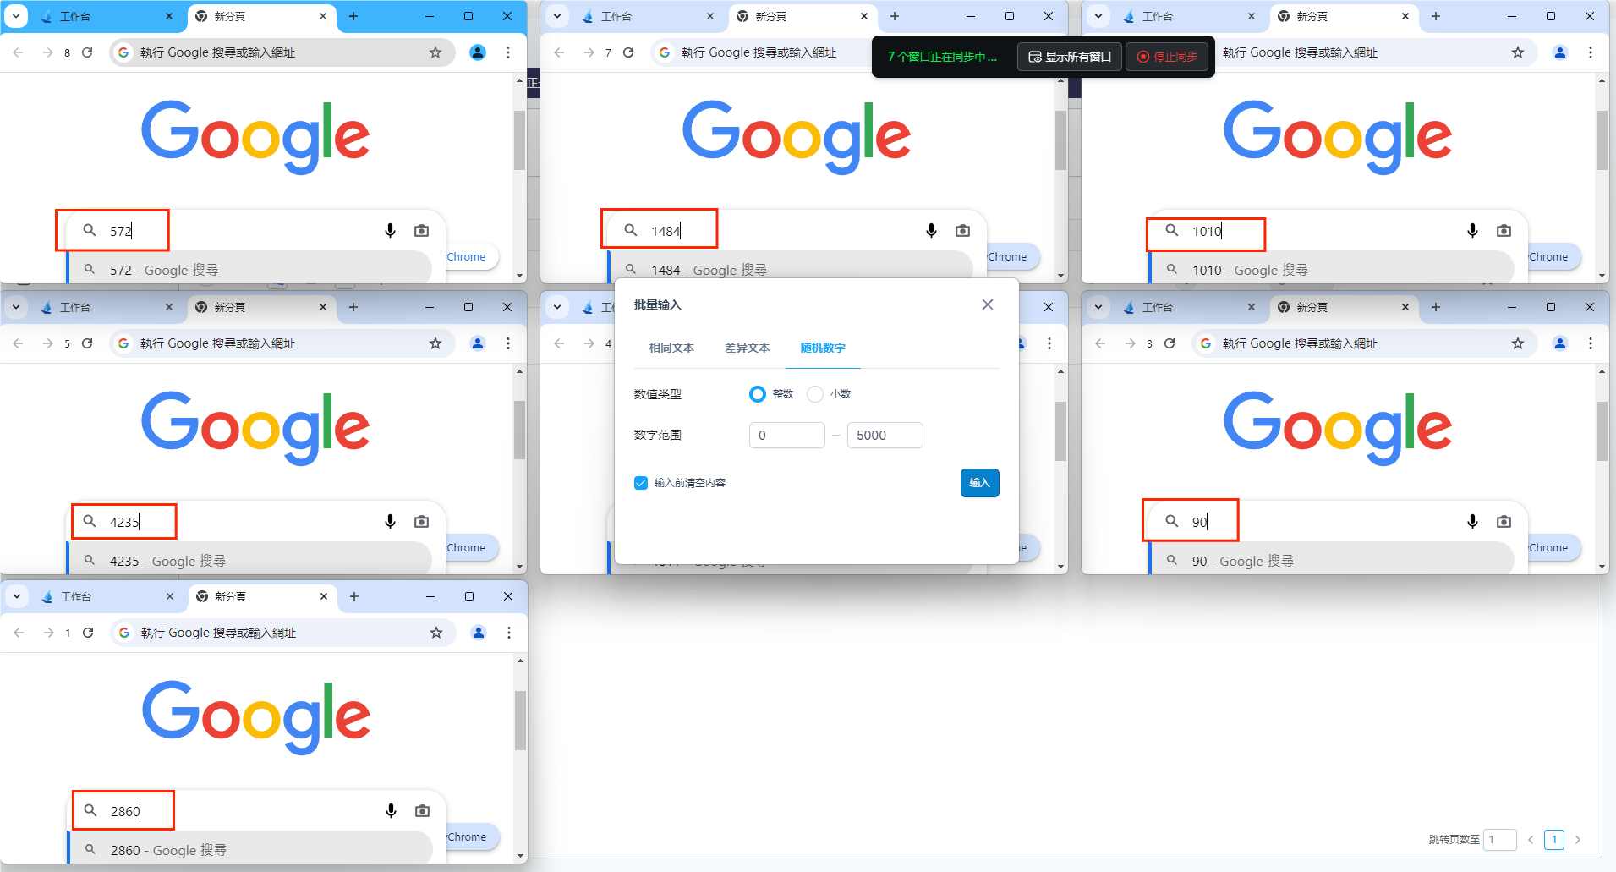Click image search camera icon in window 7
The image size is (1616, 872).
[x=962, y=230]
